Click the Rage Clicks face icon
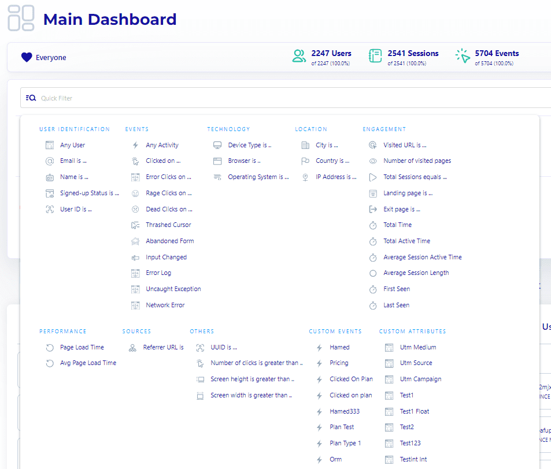The width and height of the screenshot is (551, 469). 135,193
